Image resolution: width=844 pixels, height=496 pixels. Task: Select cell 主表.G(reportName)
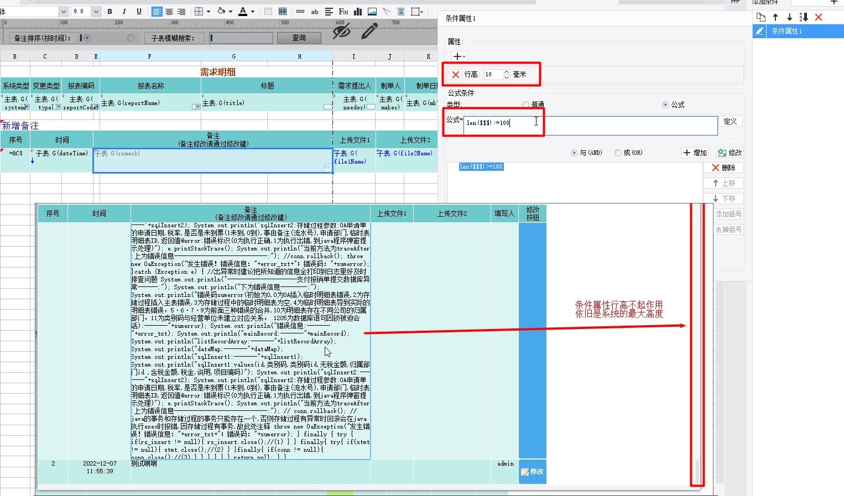pyautogui.click(x=150, y=103)
